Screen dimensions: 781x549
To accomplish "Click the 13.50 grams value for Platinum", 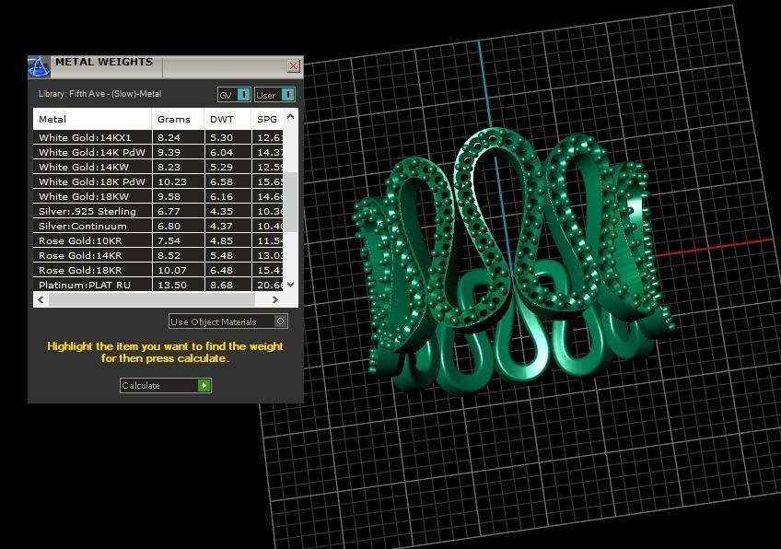I will [x=172, y=286].
